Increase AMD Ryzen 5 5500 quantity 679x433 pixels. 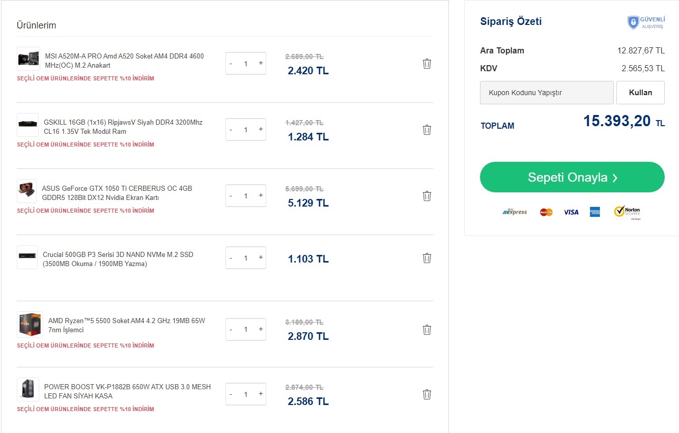pyautogui.click(x=261, y=329)
